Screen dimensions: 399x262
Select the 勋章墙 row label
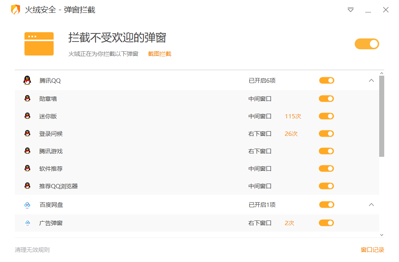48,99
